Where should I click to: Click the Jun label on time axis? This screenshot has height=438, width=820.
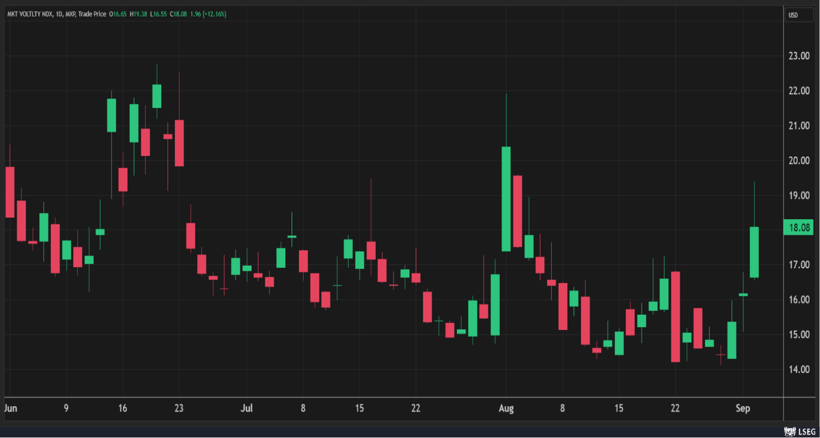(x=9, y=408)
